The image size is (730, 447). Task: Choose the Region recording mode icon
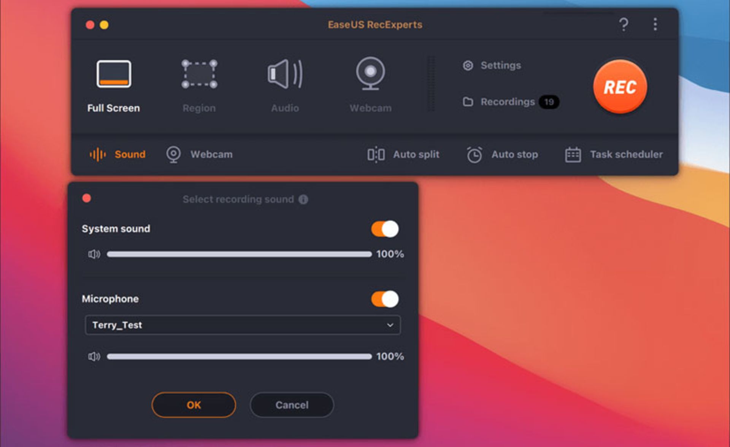click(x=199, y=74)
